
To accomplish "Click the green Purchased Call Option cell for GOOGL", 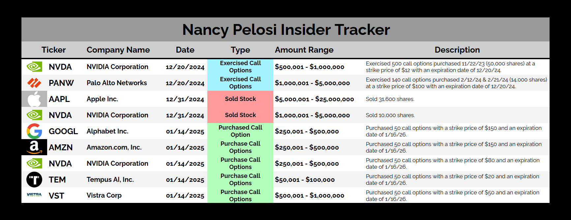I will point(240,131).
